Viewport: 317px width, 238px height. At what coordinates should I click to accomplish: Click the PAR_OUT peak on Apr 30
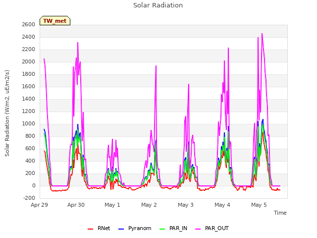[x=78, y=43]
